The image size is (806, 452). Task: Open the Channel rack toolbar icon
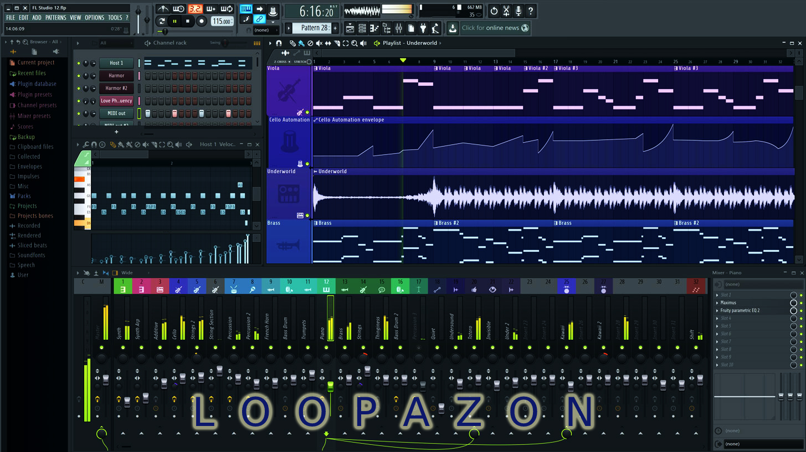tap(362, 28)
